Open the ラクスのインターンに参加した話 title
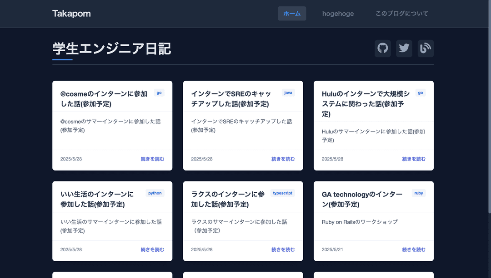The height and width of the screenshot is (278, 491). (228, 199)
